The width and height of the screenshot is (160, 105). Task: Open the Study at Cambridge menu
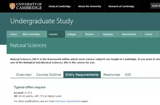59,6
